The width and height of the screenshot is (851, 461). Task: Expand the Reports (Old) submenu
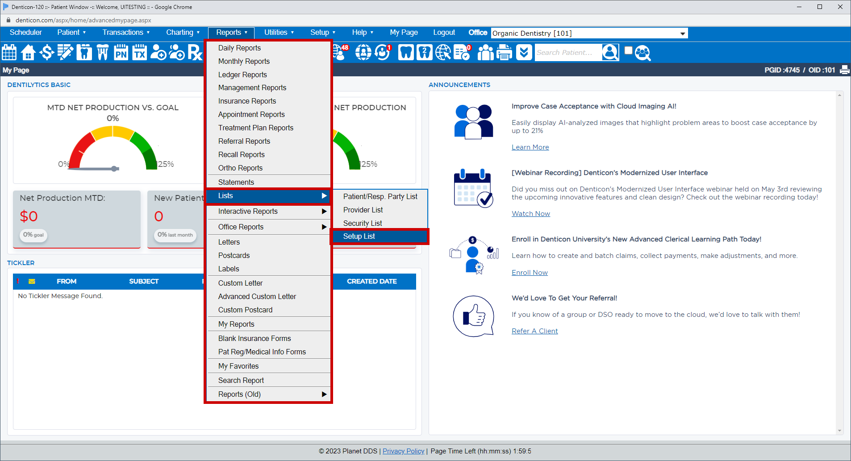tap(239, 394)
